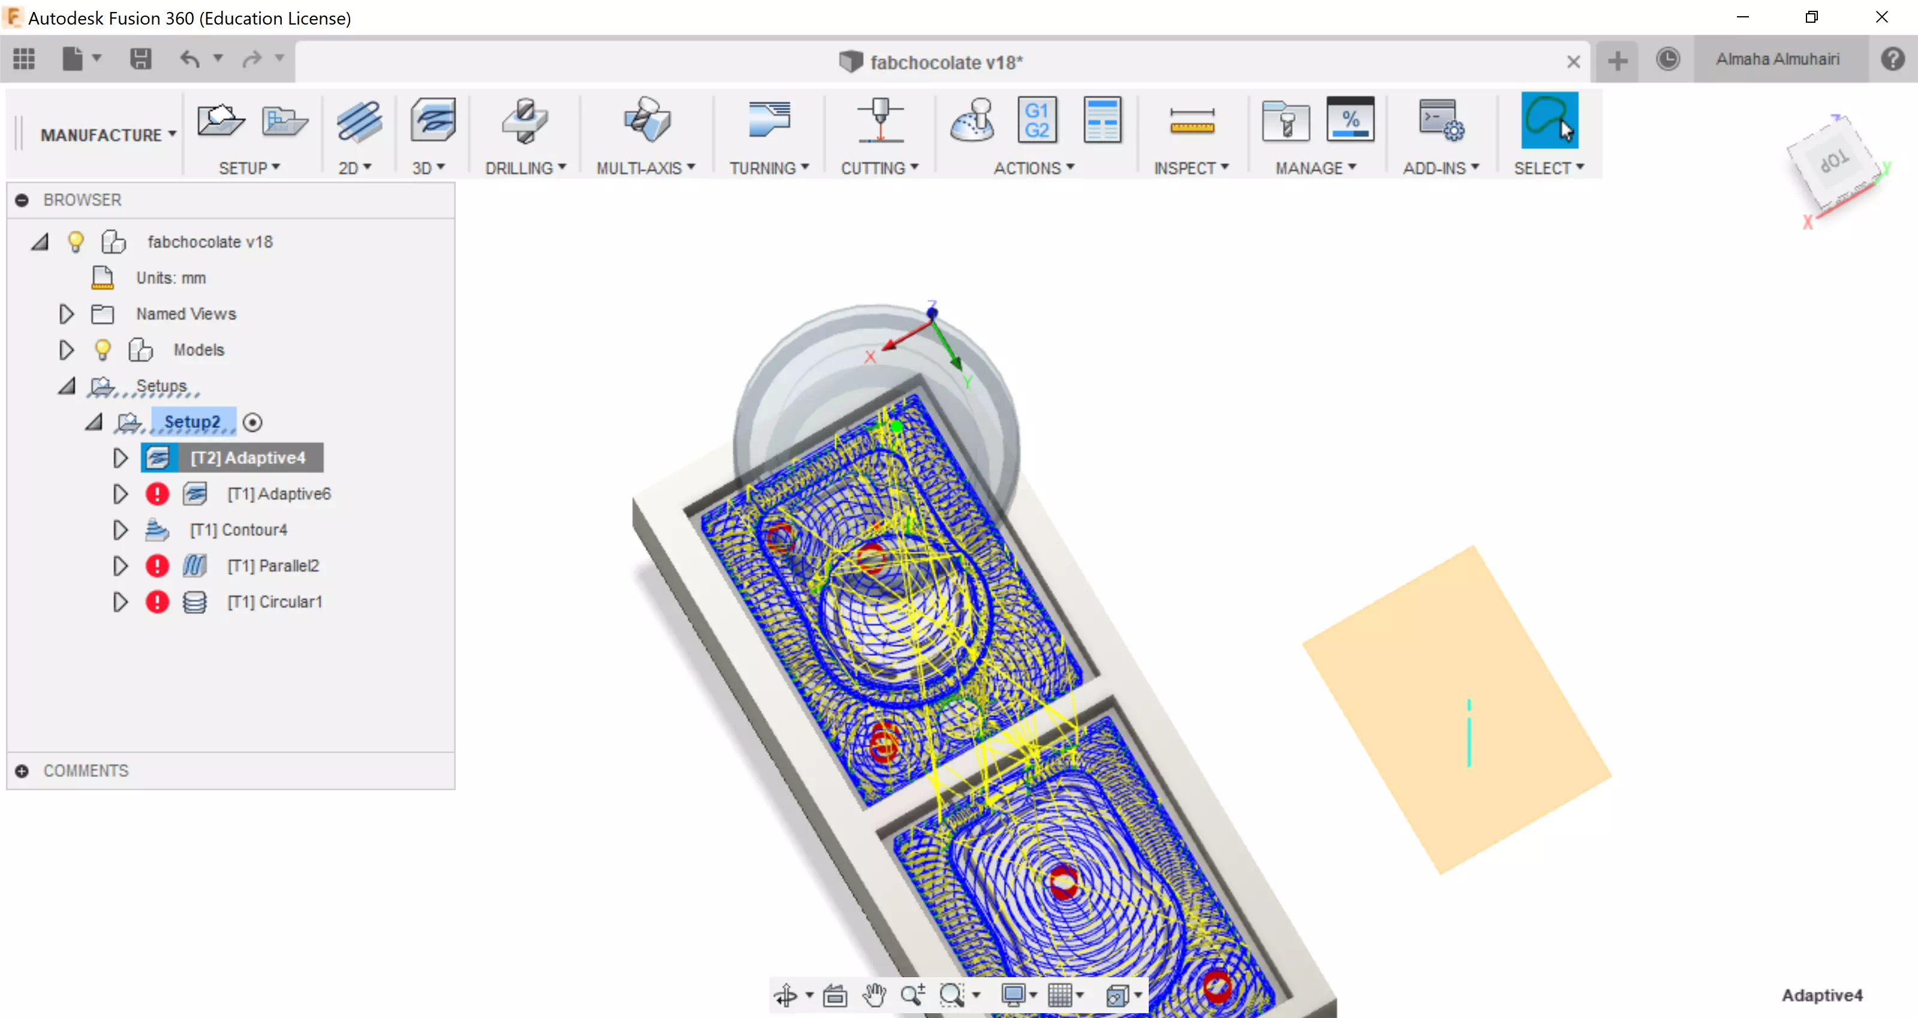Toggle visibility lightbulb for fabchocolate v18
Viewport: 1918px width, 1018px height.
[x=75, y=242]
